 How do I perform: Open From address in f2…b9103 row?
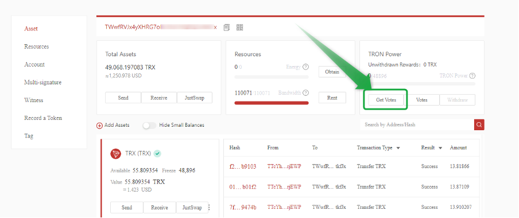[x=284, y=166]
